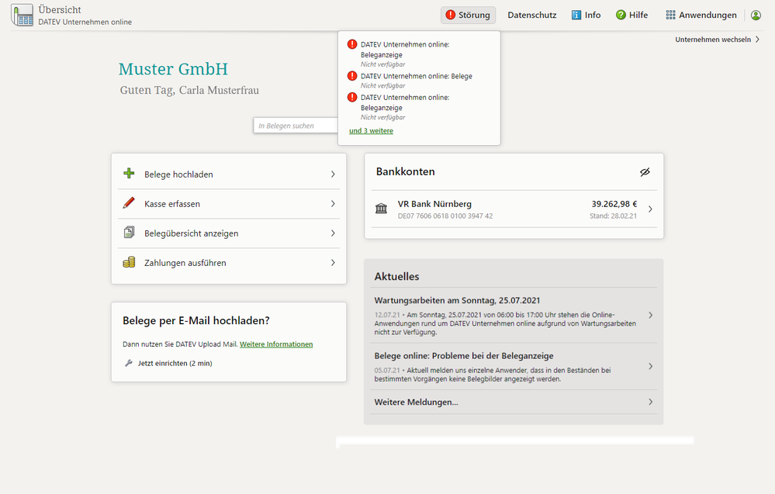Click the Bankkonten panel title

tap(405, 171)
